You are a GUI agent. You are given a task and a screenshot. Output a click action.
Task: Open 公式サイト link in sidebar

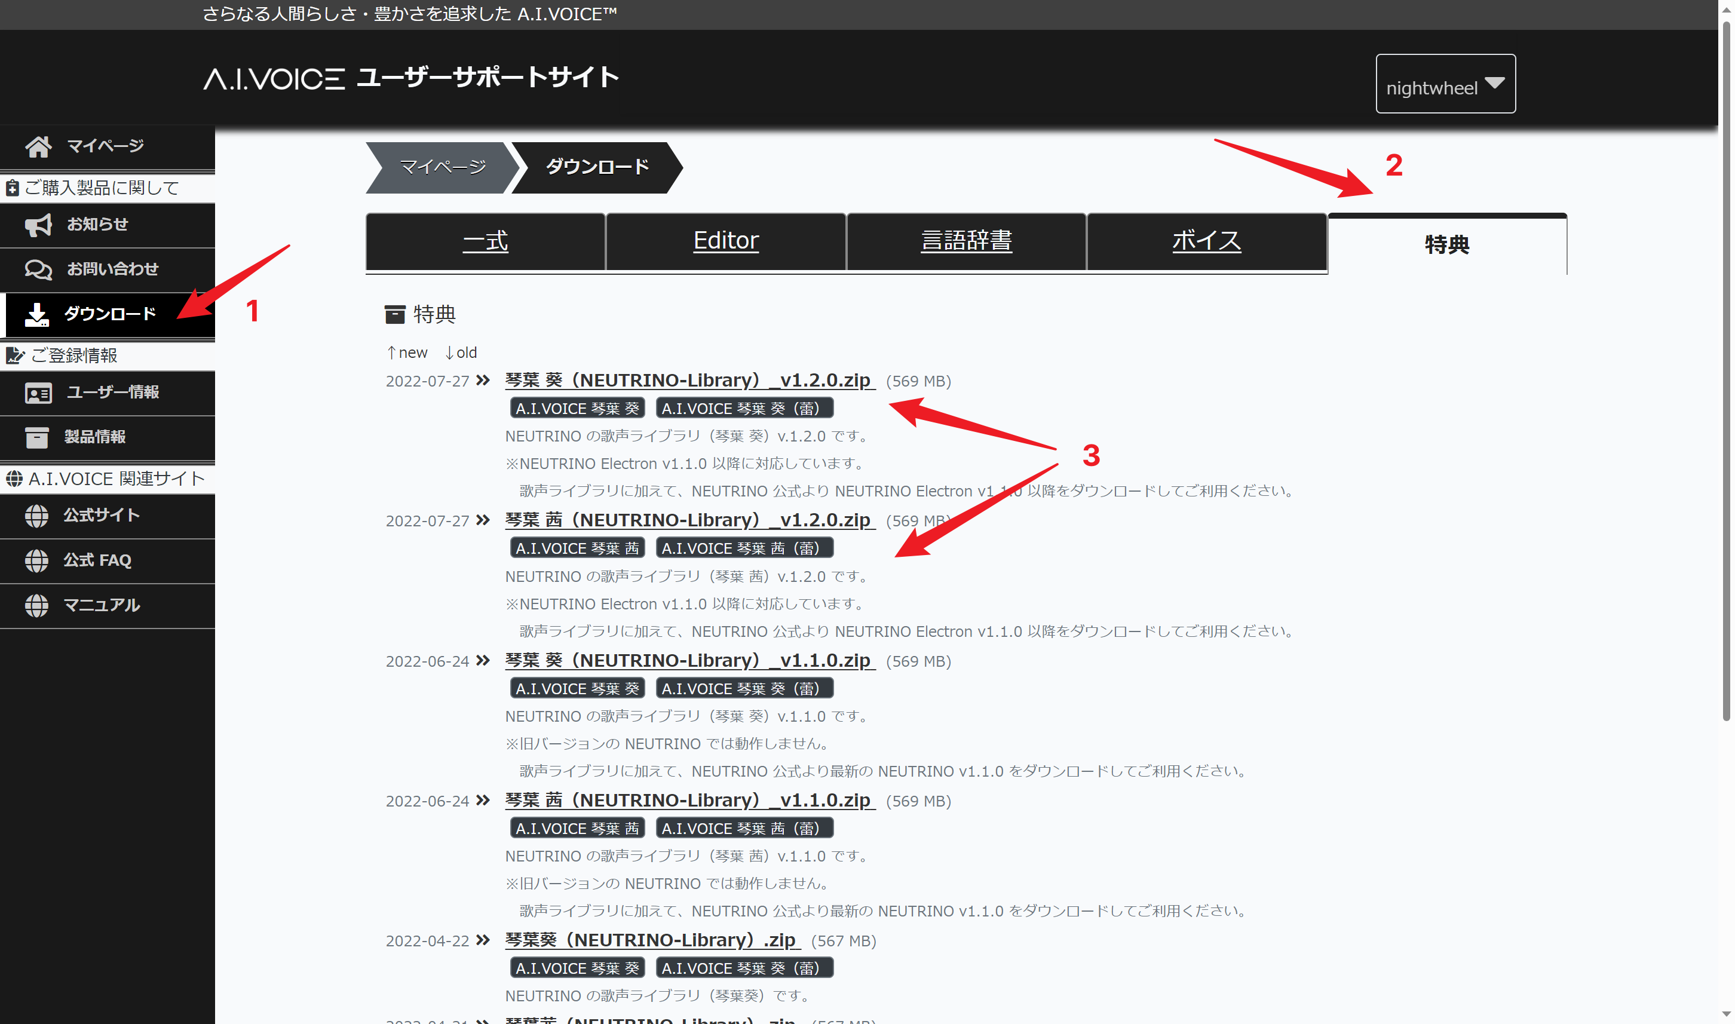click(108, 516)
